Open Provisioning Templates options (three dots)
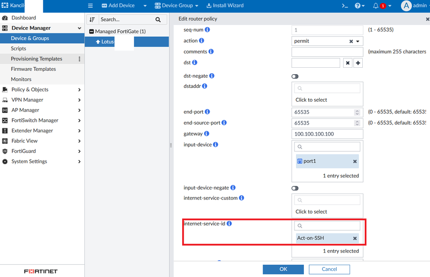This screenshot has width=430, height=277. (x=80, y=59)
